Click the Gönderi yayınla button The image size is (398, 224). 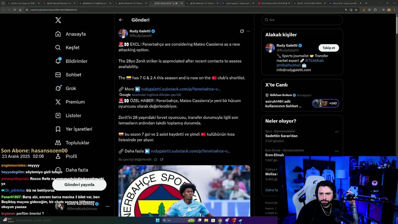[x=79, y=184]
